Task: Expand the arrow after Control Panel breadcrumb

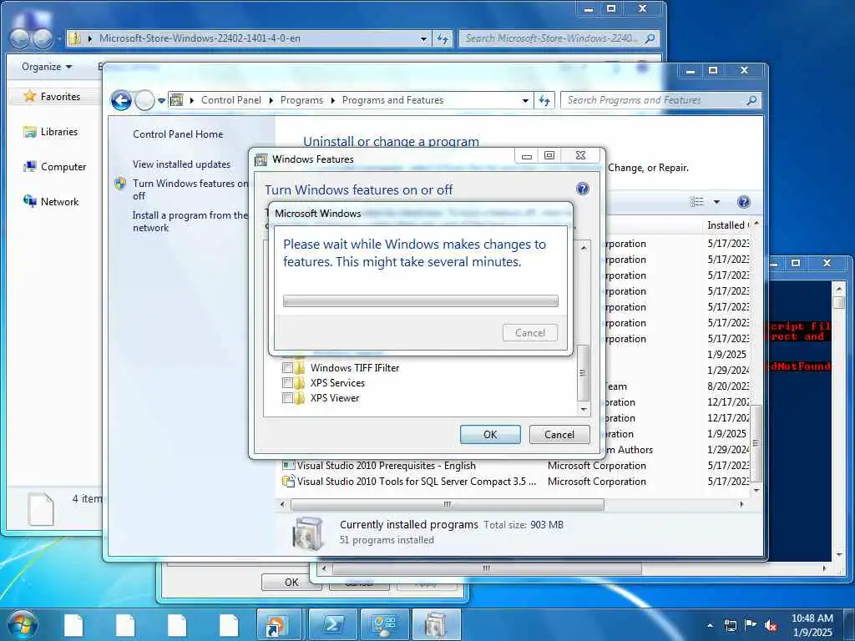Action: point(271,100)
